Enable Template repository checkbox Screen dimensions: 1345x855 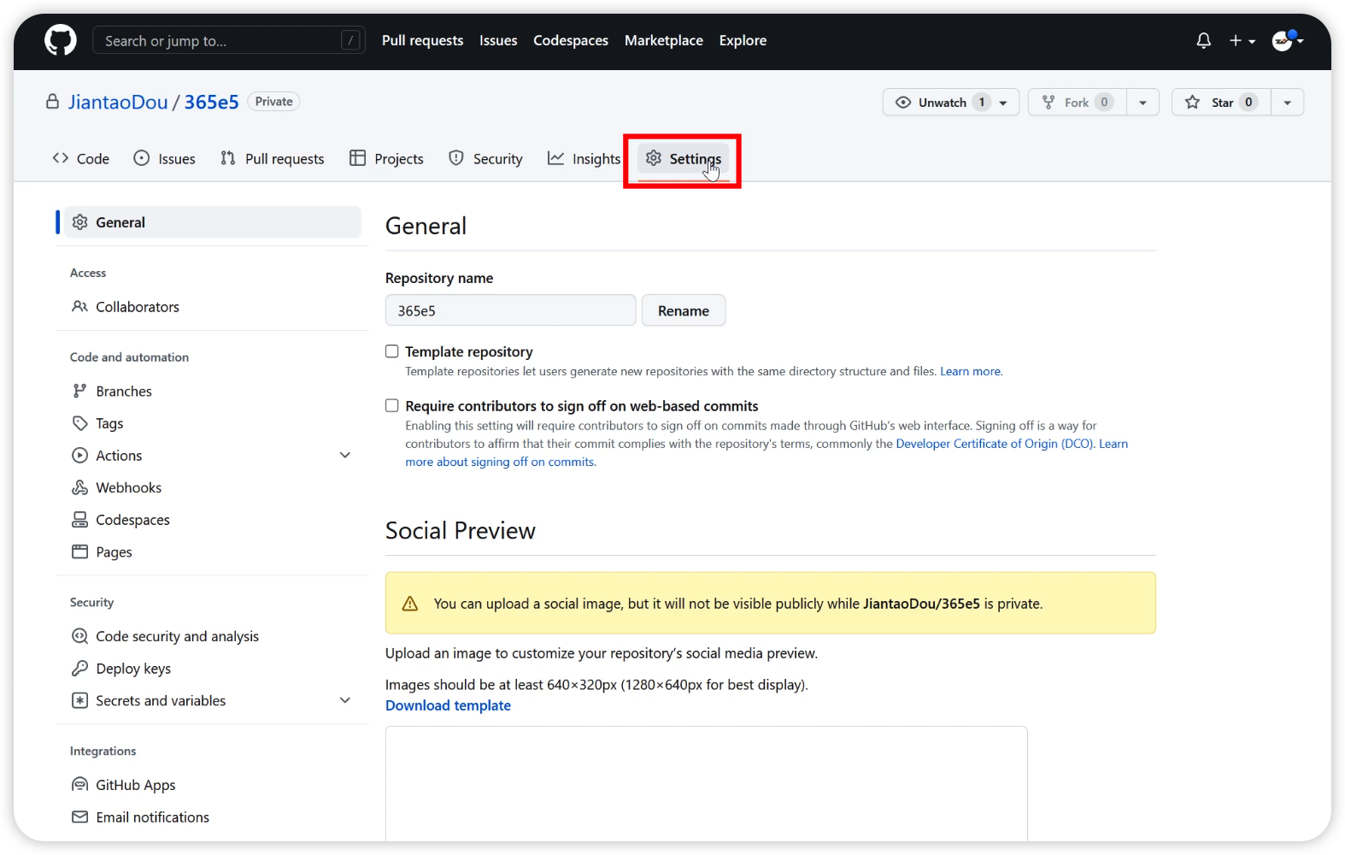pos(392,351)
